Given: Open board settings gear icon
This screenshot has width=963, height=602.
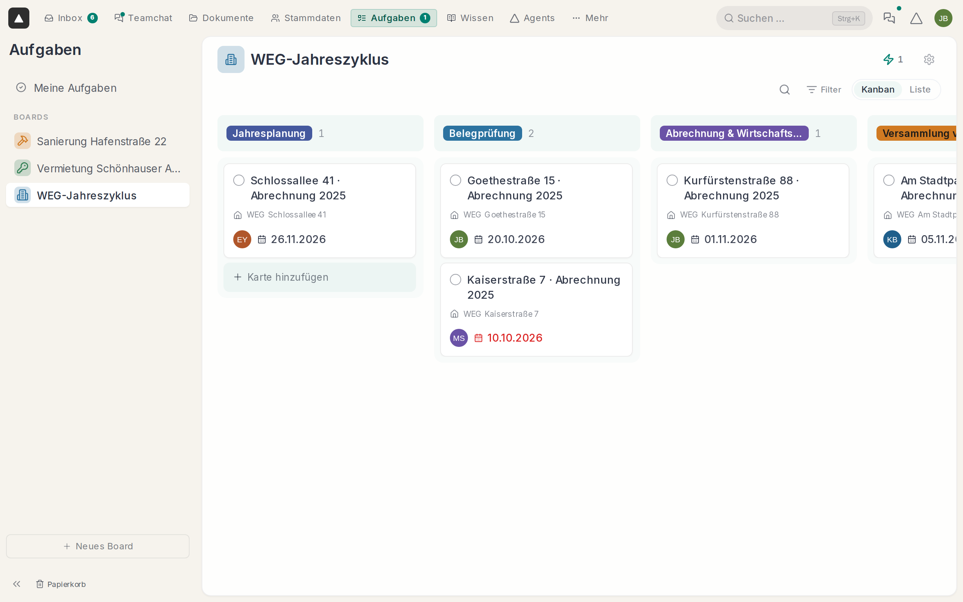Looking at the screenshot, I should [929, 59].
